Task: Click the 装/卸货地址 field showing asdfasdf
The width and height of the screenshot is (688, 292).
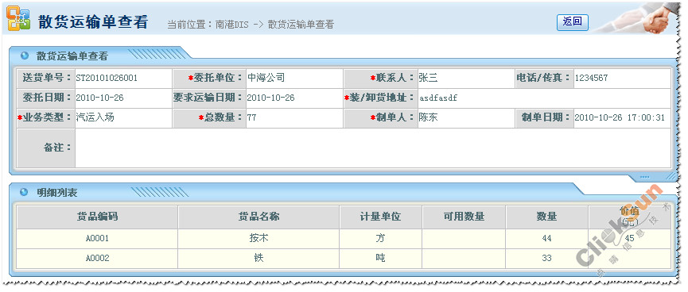Action: [x=544, y=98]
